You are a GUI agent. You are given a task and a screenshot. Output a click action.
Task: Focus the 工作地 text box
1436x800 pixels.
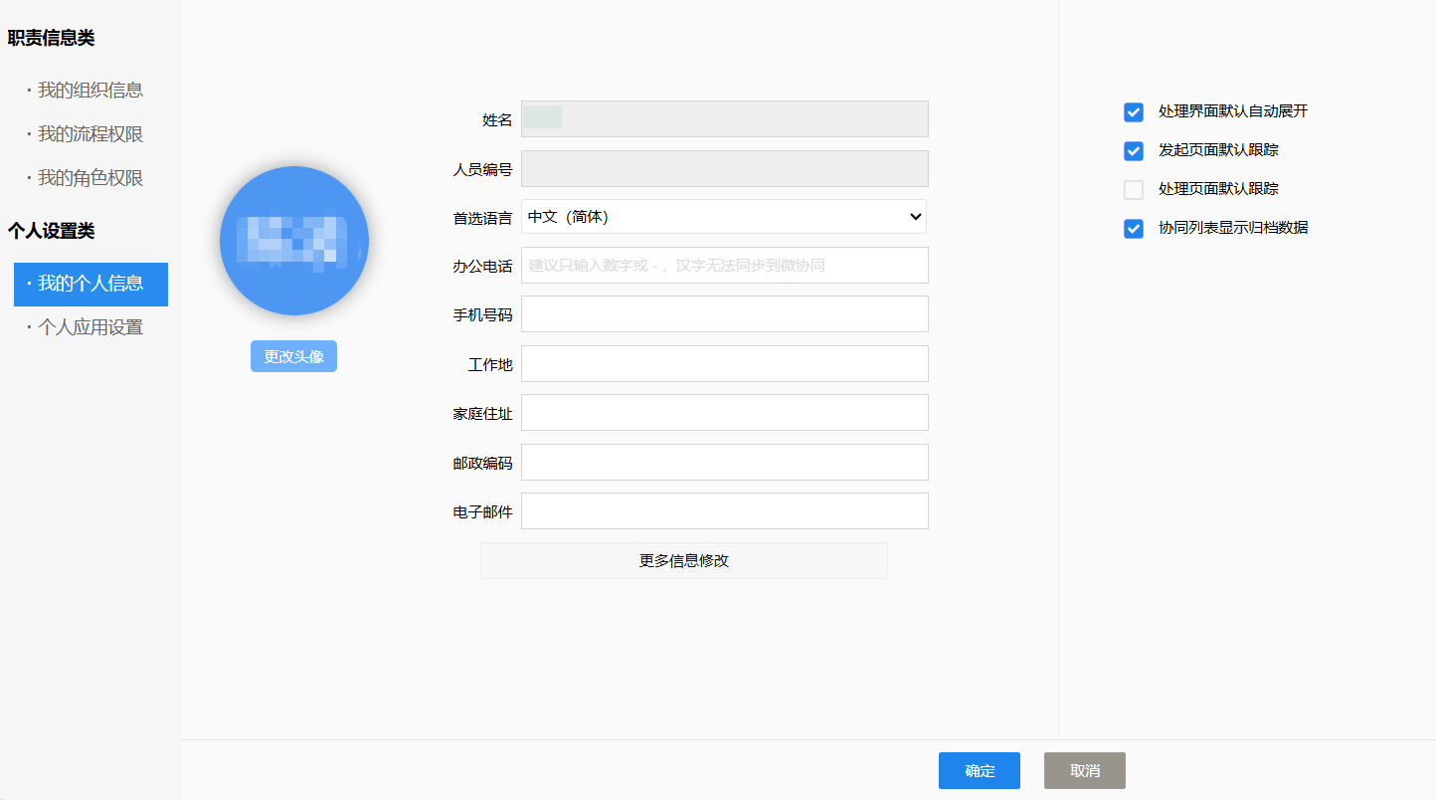coord(724,364)
